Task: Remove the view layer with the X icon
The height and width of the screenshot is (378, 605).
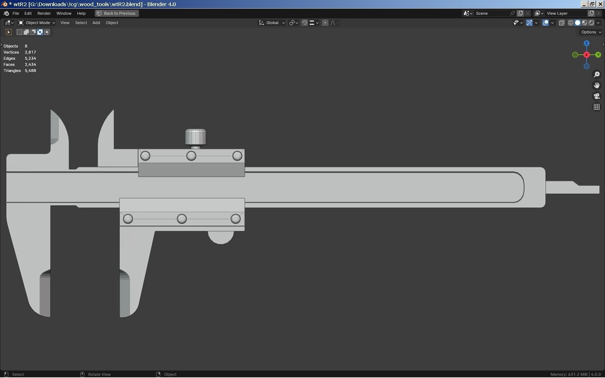Action: click(x=599, y=13)
